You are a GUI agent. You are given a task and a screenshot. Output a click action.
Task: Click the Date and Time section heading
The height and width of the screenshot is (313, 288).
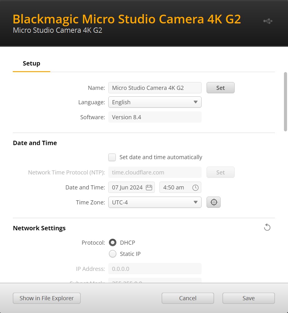tap(35, 143)
